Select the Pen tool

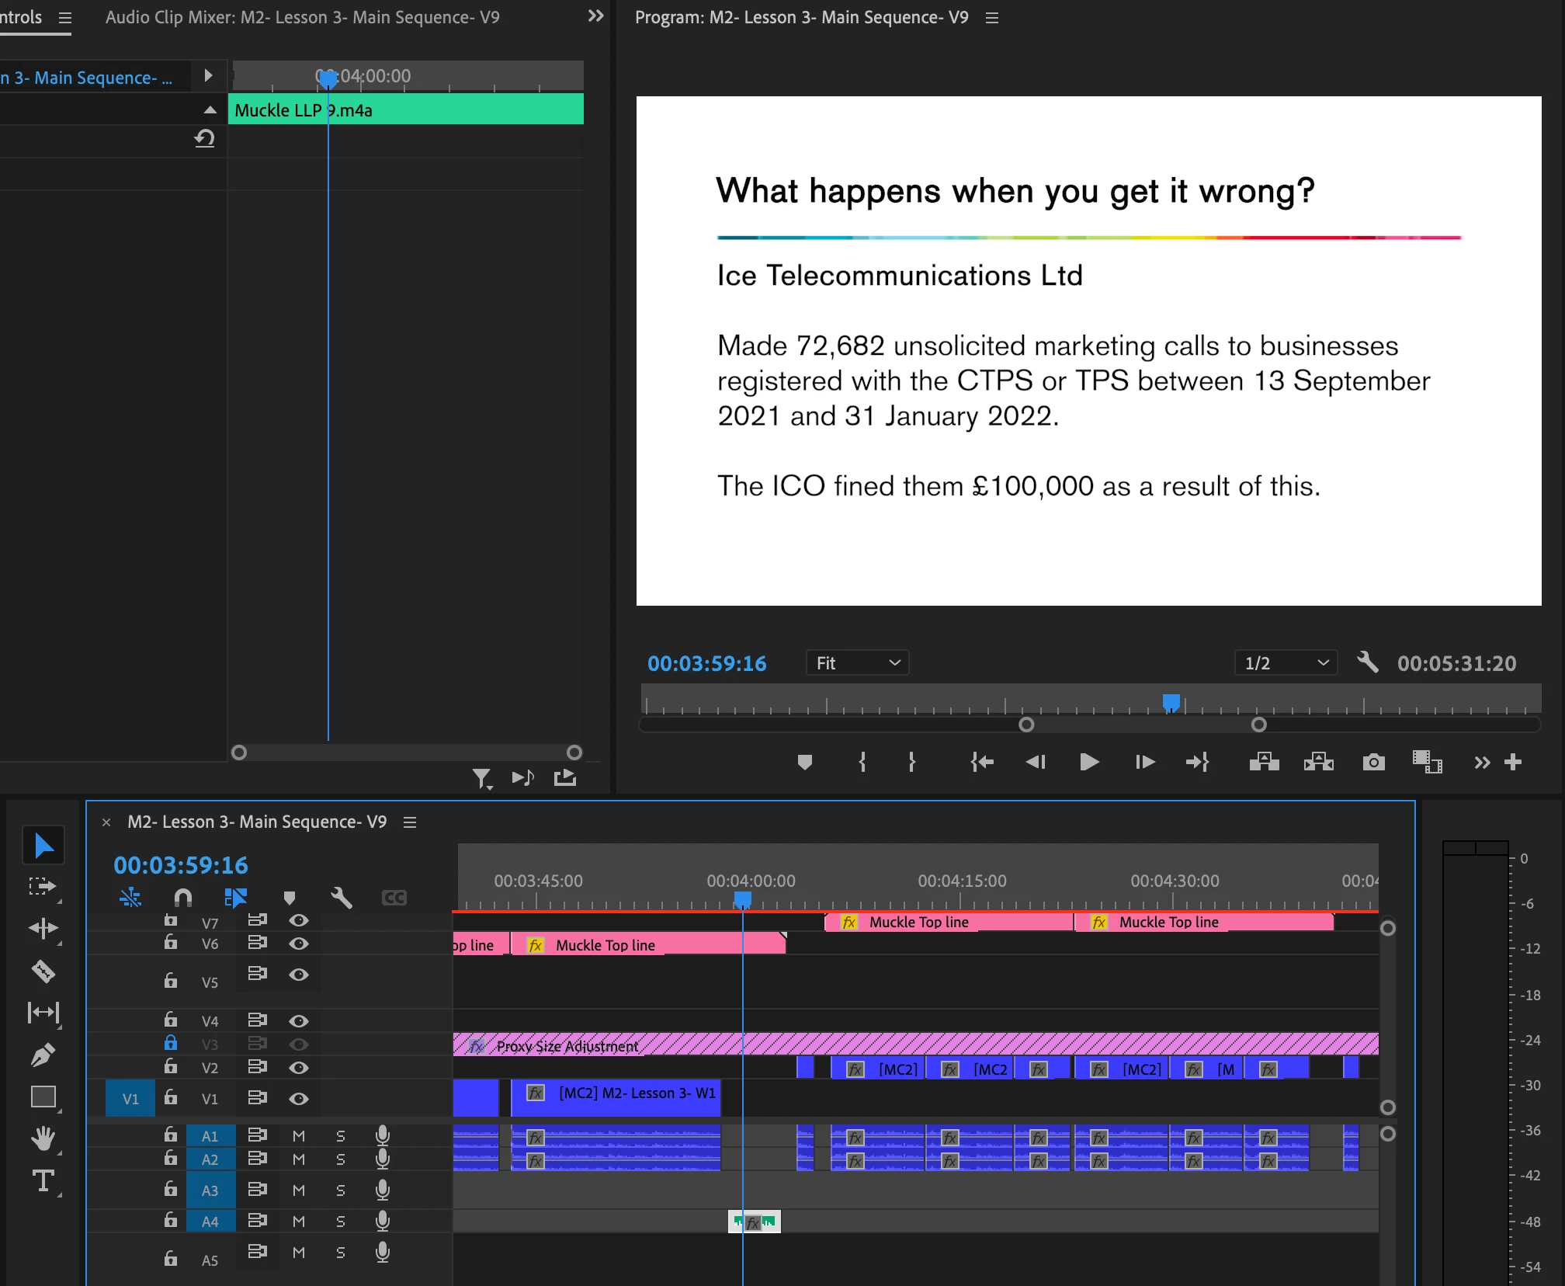43,1055
